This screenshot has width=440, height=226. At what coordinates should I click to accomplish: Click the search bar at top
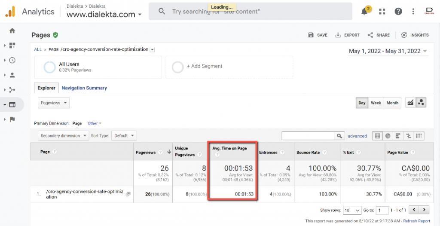click(x=251, y=12)
